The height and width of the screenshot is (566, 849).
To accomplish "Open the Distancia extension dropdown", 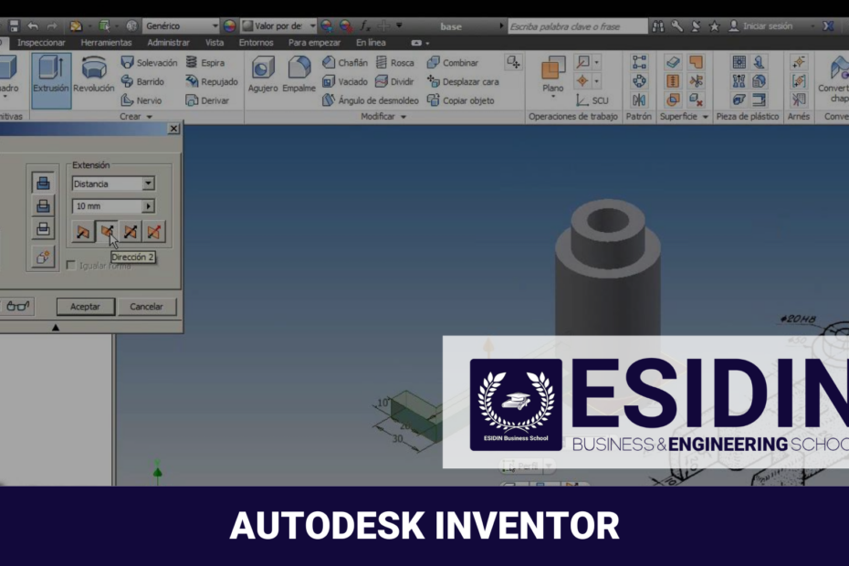I will 146,183.
